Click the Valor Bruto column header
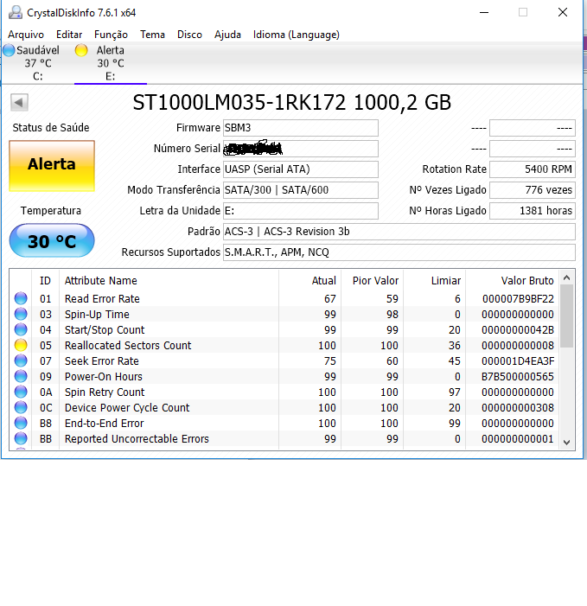The height and width of the screenshot is (606, 587). (x=512, y=281)
